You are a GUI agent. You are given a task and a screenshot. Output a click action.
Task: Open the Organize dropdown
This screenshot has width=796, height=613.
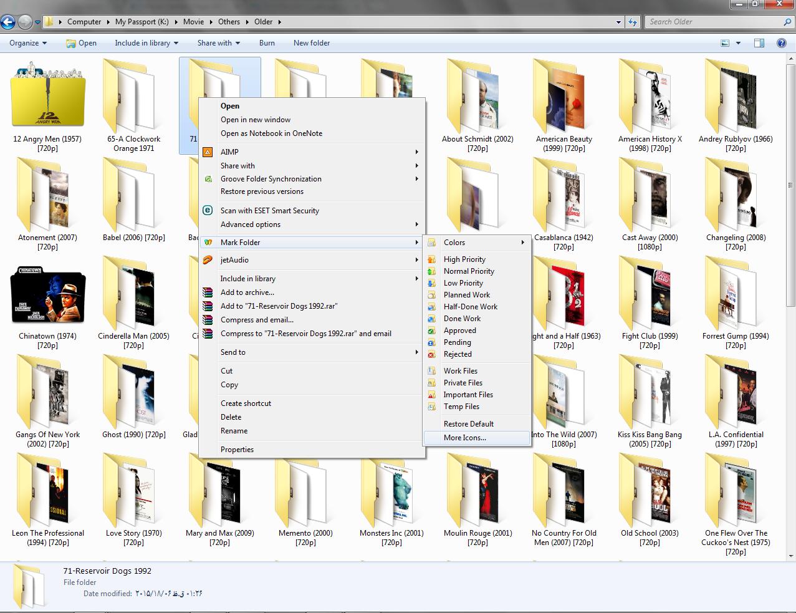(28, 43)
